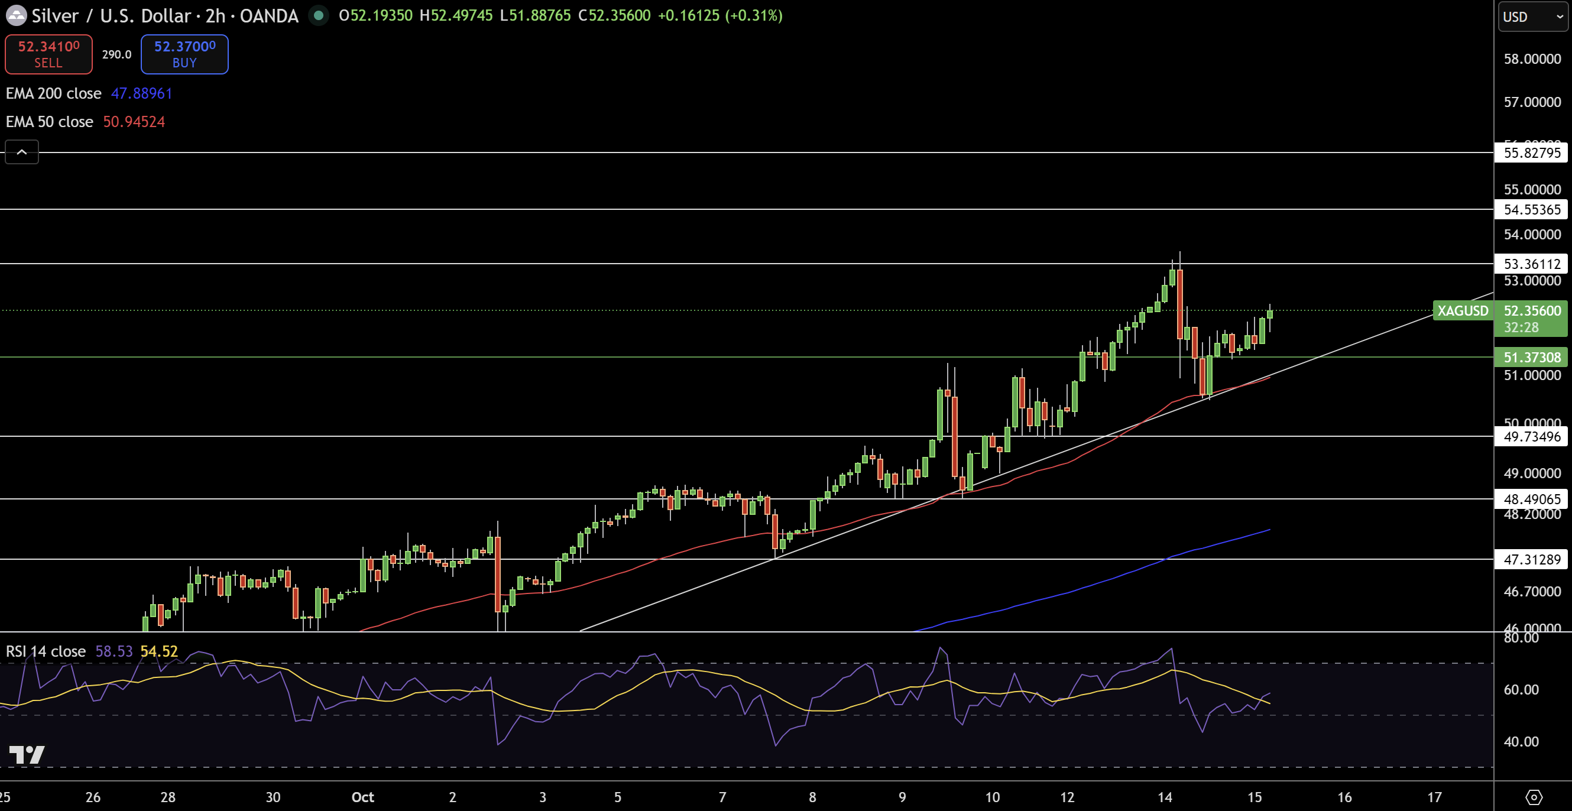Open chart settings hexagon gear icon

(x=1533, y=797)
